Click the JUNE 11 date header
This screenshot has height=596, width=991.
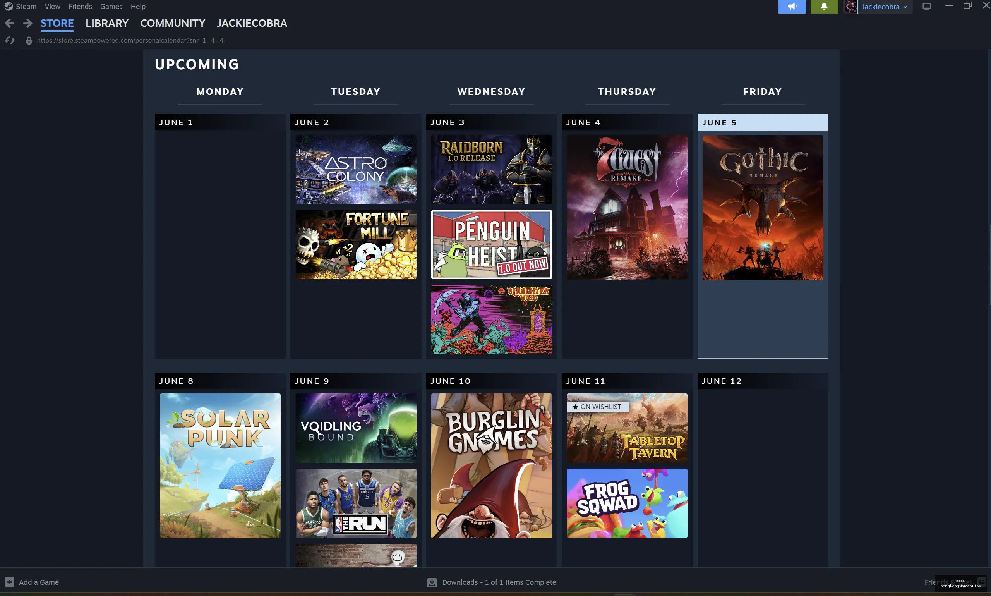[x=627, y=381]
